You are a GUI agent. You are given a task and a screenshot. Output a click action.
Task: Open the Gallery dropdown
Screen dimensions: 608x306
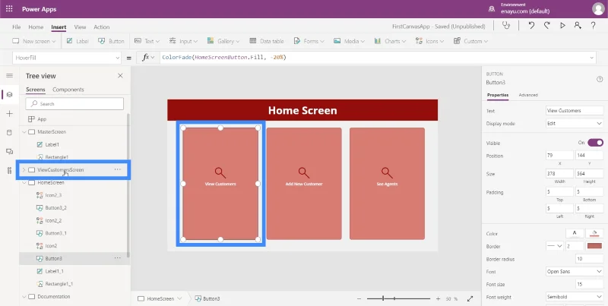pos(223,41)
